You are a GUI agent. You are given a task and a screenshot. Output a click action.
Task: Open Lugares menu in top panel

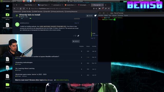pos(14,1)
